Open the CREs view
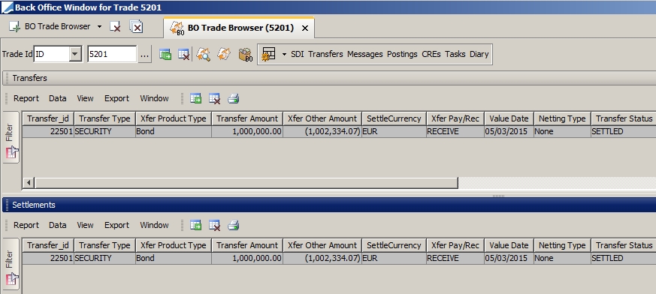Viewport: 656px width, 294px height. (431, 54)
